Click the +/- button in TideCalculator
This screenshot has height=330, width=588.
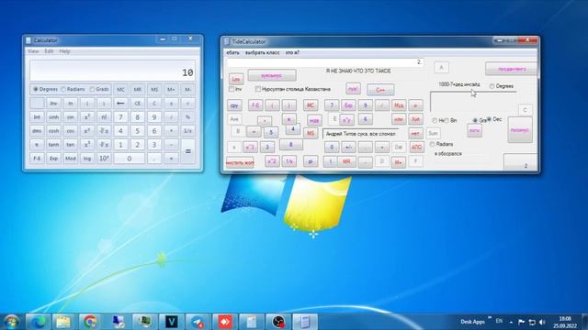(348, 148)
